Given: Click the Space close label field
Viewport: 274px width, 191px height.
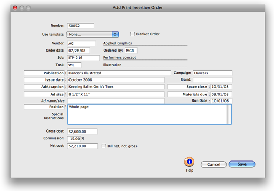Looking at the screenshot, I should click(x=188, y=87).
